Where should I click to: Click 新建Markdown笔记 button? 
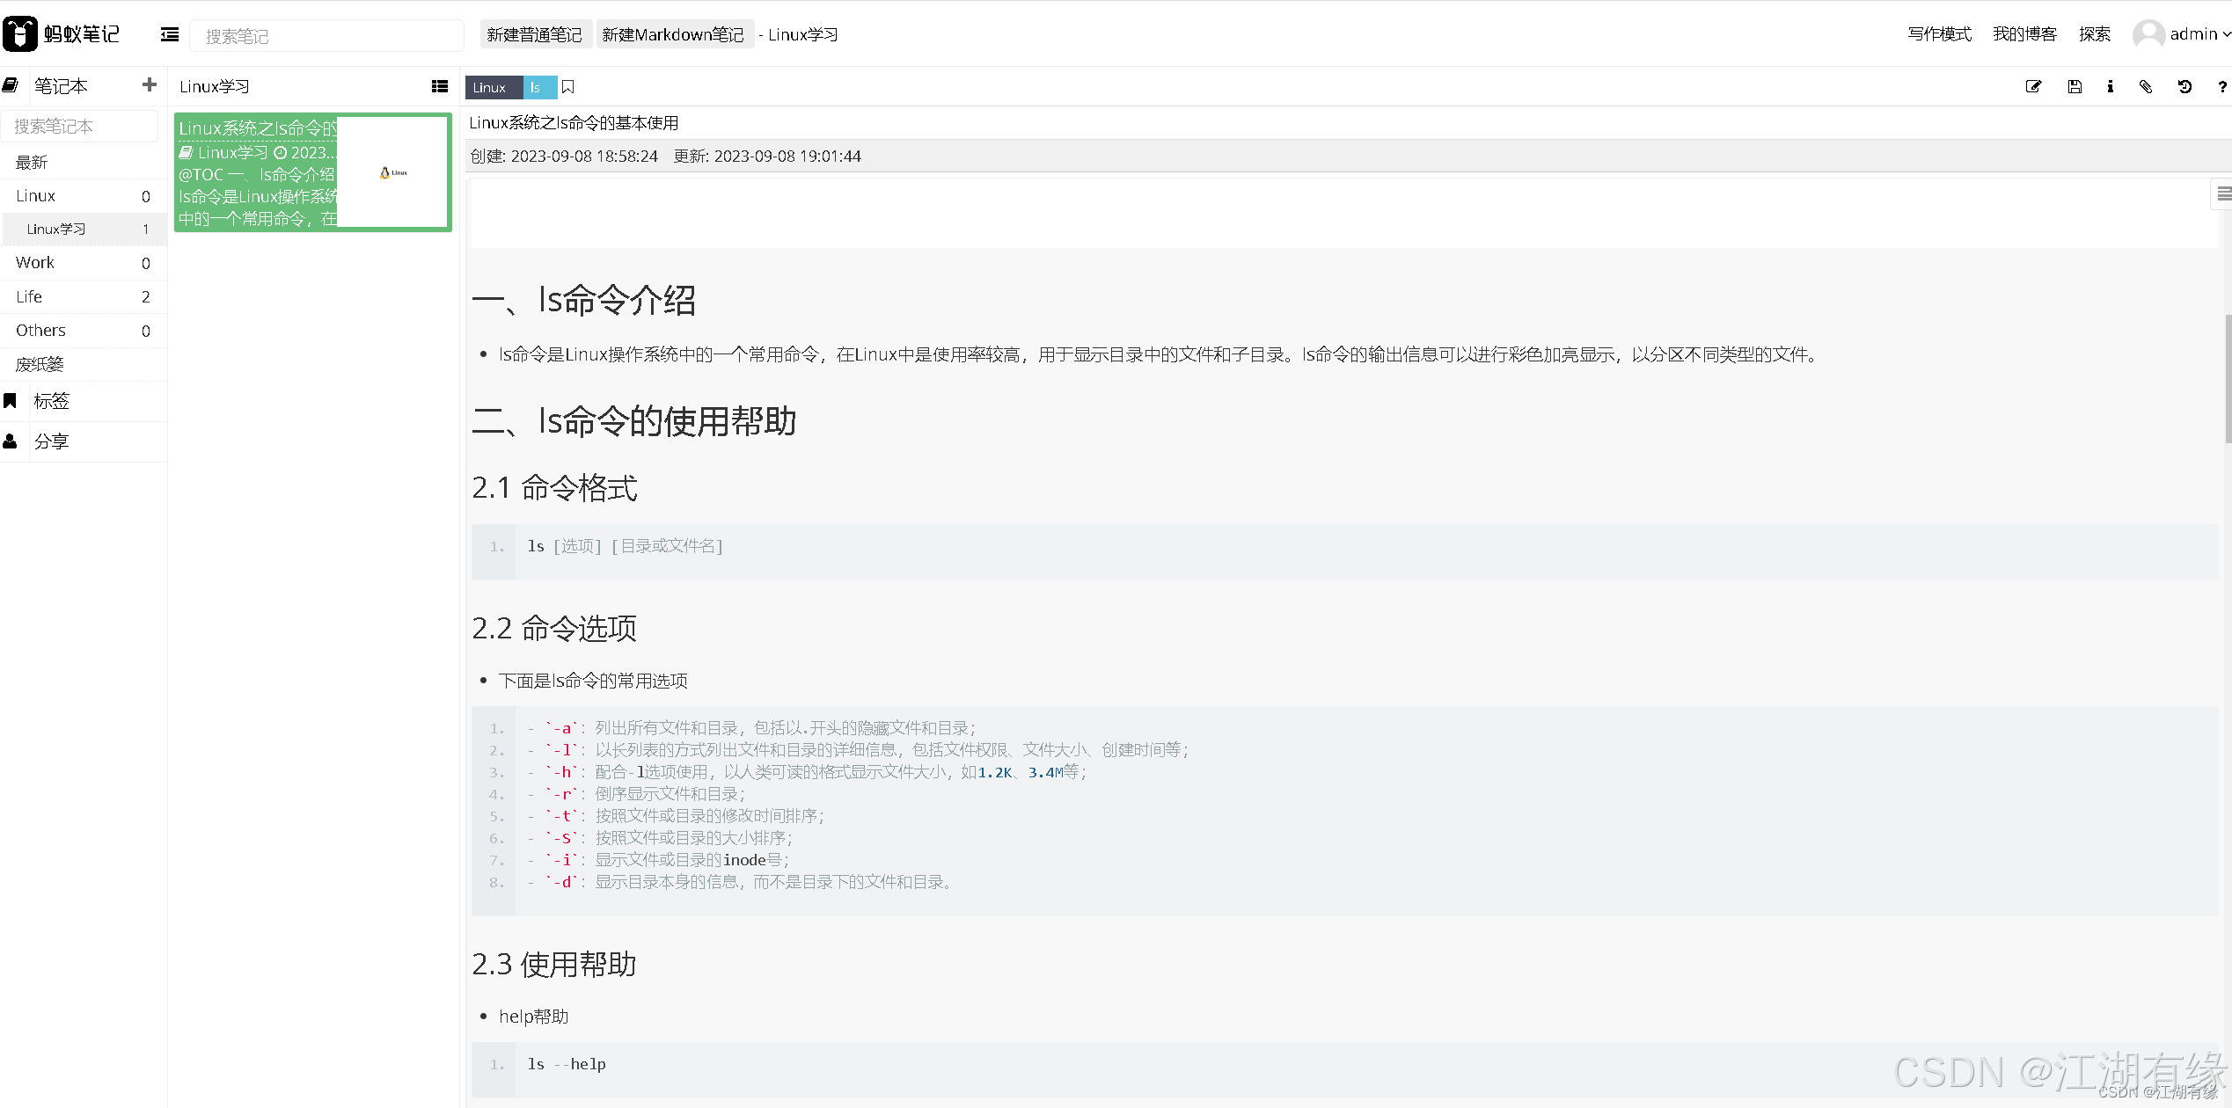673,34
